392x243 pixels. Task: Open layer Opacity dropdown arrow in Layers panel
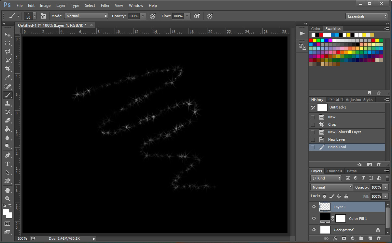[385, 187]
